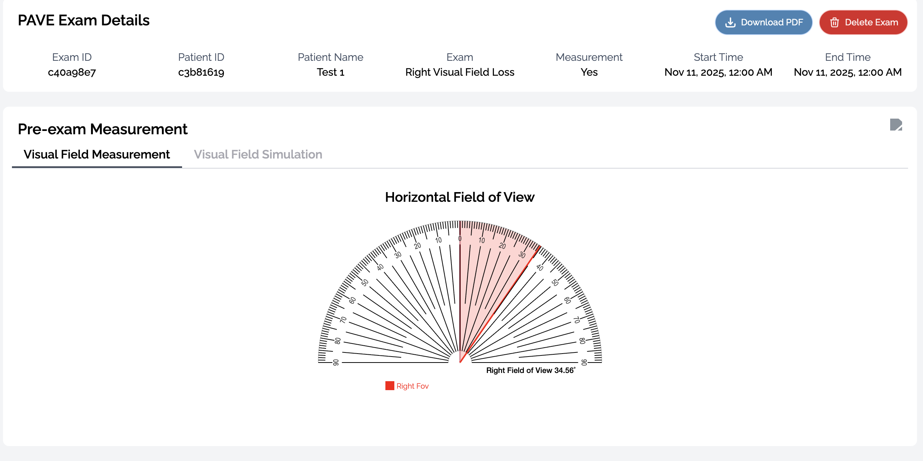Click the Right Visual Field Loss exam text
This screenshot has height=461, width=923.
click(x=460, y=72)
